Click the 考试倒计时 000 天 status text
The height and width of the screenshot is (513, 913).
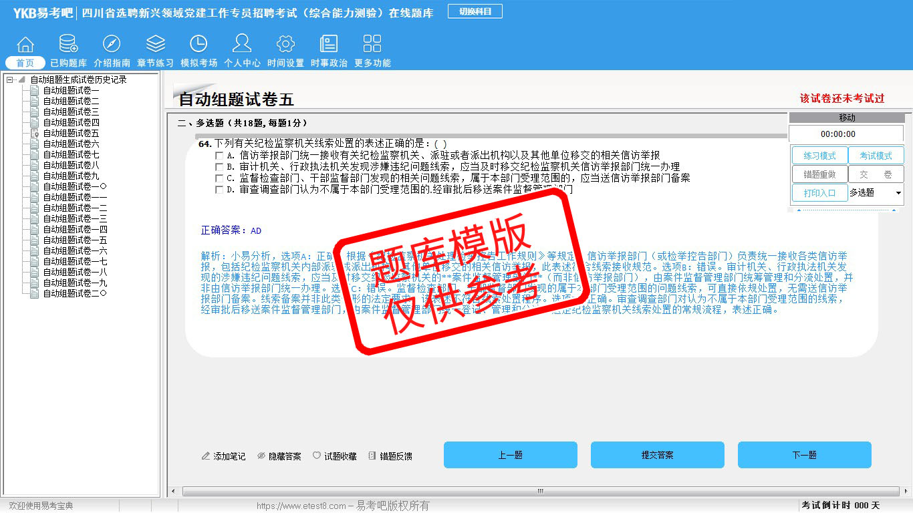click(x=841, y=506)
